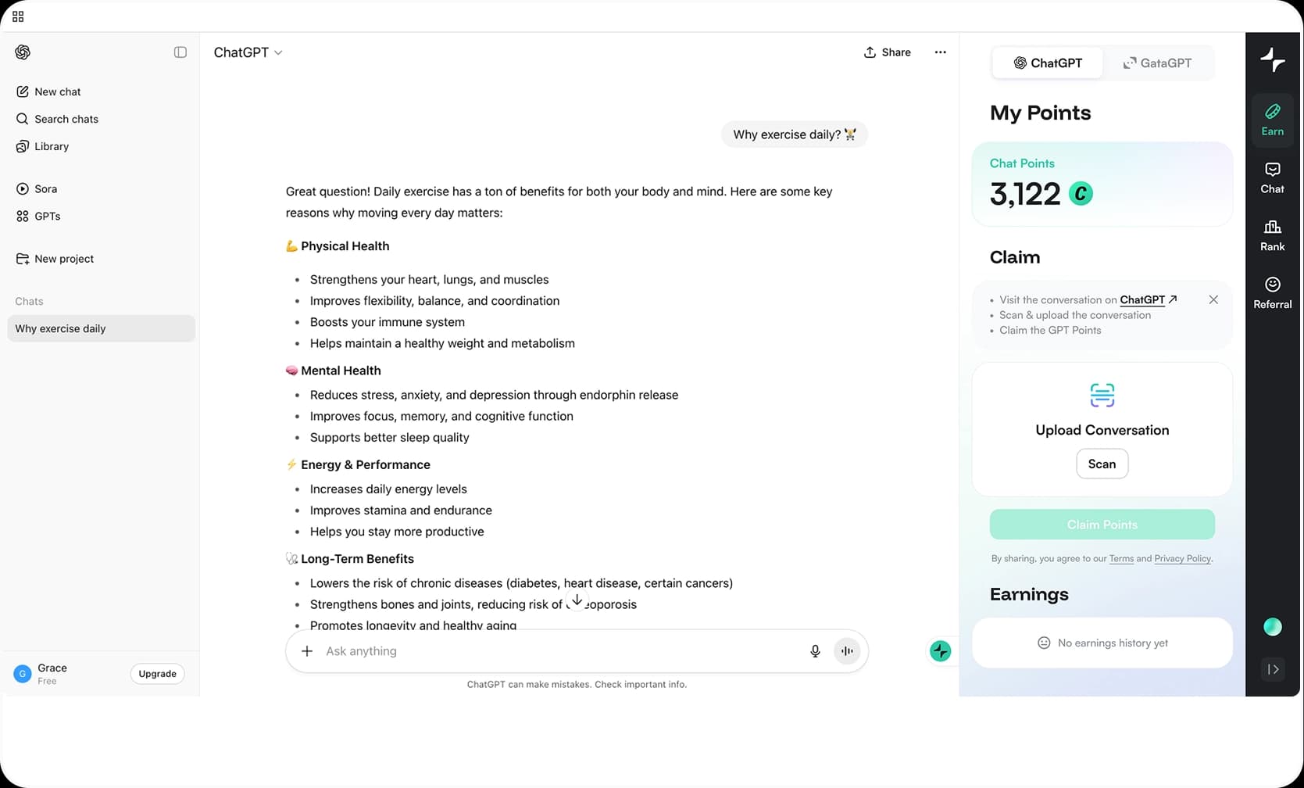Expand the ChatGPT model dropdown
This screenshot has width=1304, height=788.
point(248,52)
